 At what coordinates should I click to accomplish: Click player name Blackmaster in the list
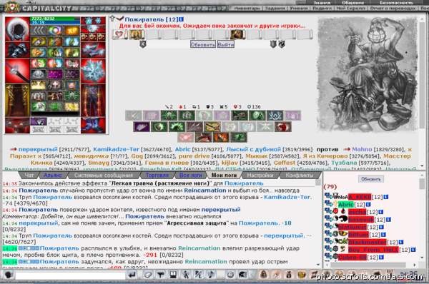[x=368, y=242]
